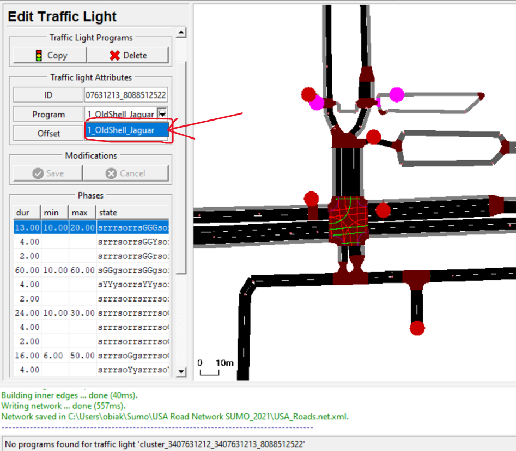Open the Program dropdown arrow

click(x=162, y=113)
